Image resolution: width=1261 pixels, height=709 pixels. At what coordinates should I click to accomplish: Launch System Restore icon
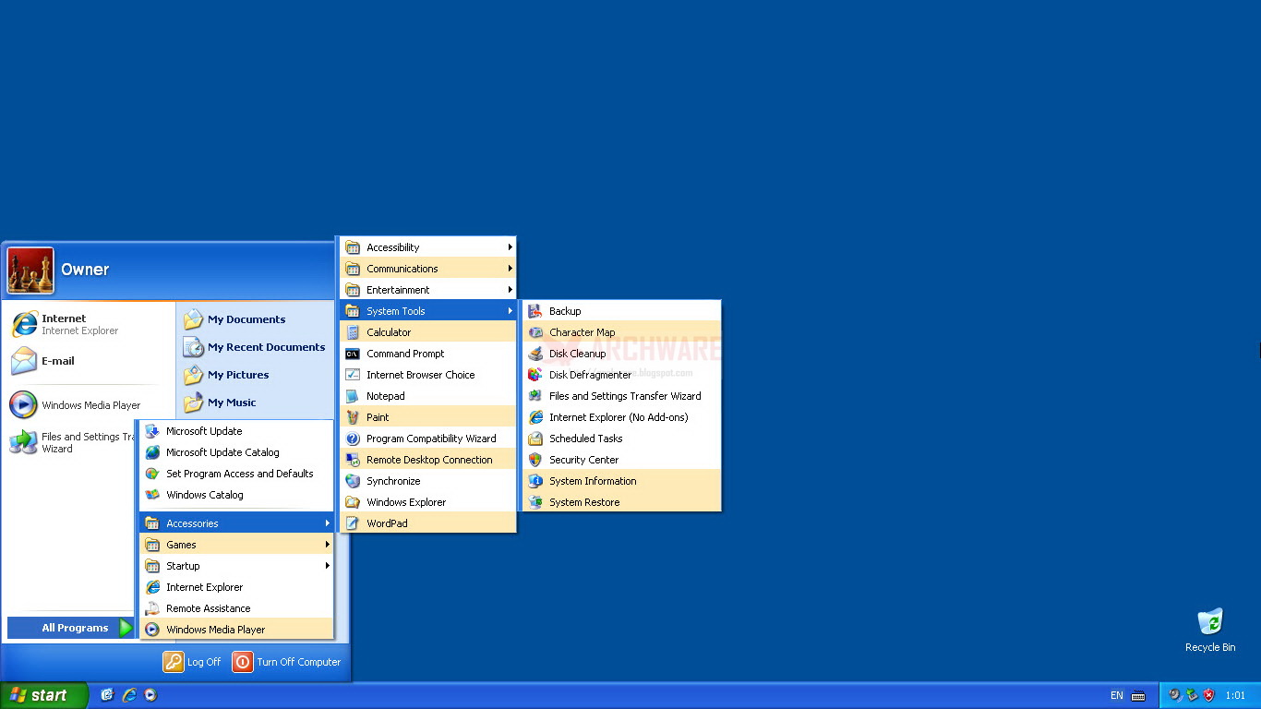tap(535, 502)
